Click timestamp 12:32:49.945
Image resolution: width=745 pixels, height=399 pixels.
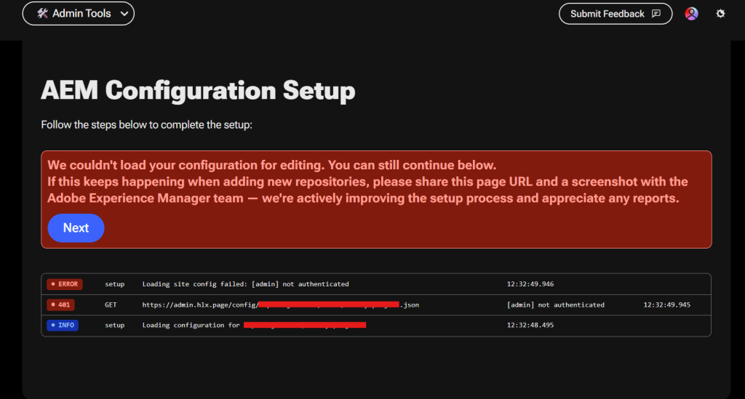[x=666, y=305]
